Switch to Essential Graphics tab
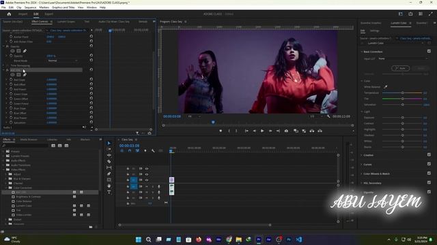 pos(371,23)
